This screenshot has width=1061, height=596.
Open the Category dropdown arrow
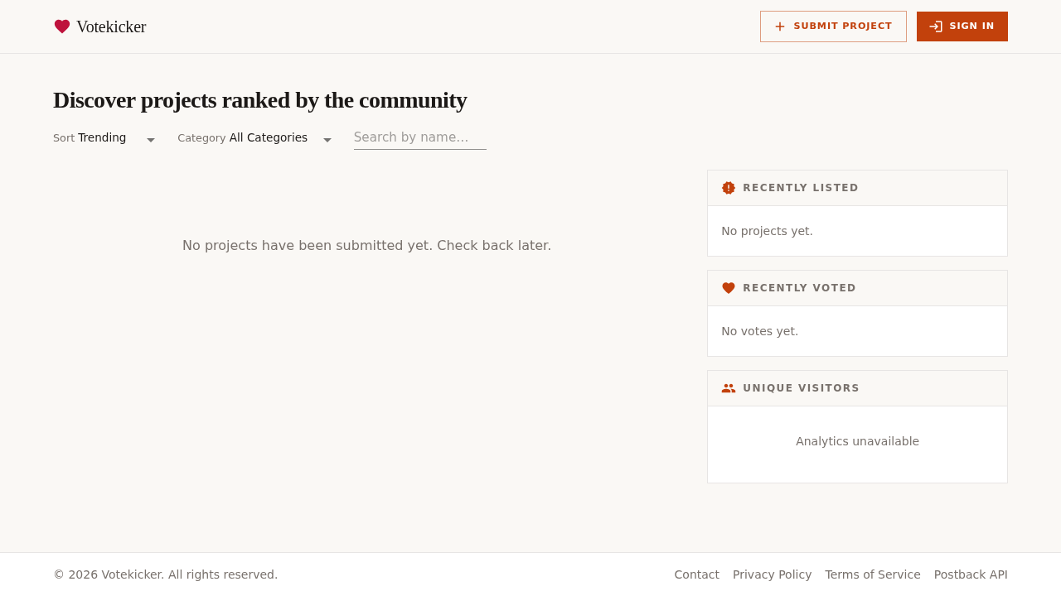(327, 140)
